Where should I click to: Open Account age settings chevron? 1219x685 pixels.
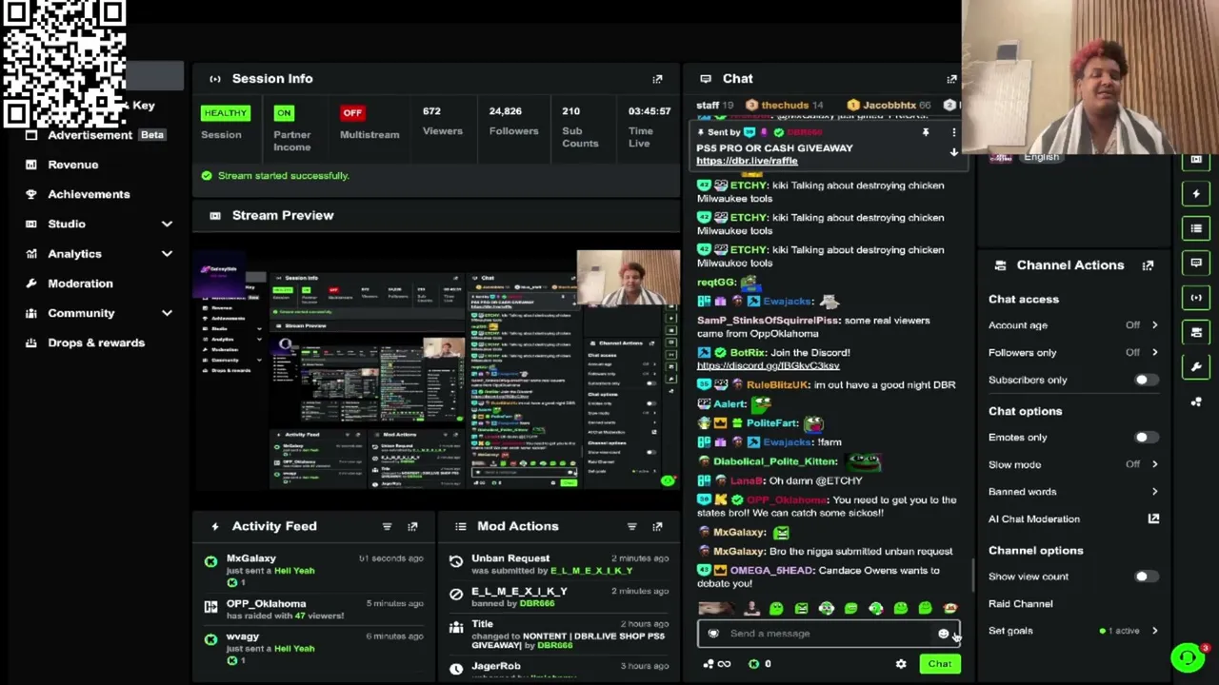pyautogui.click(x=1154, y=325)
